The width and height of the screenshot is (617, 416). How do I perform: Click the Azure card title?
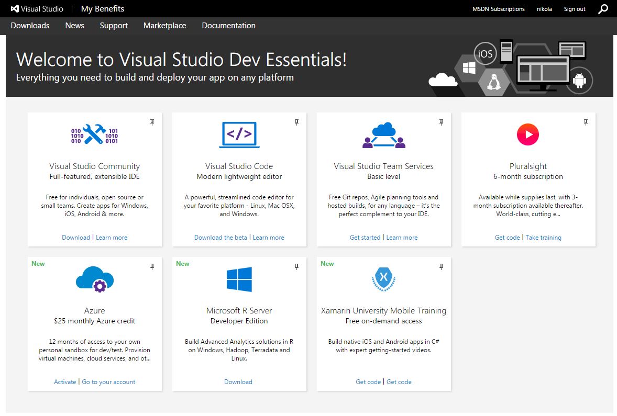click(94, 311)
